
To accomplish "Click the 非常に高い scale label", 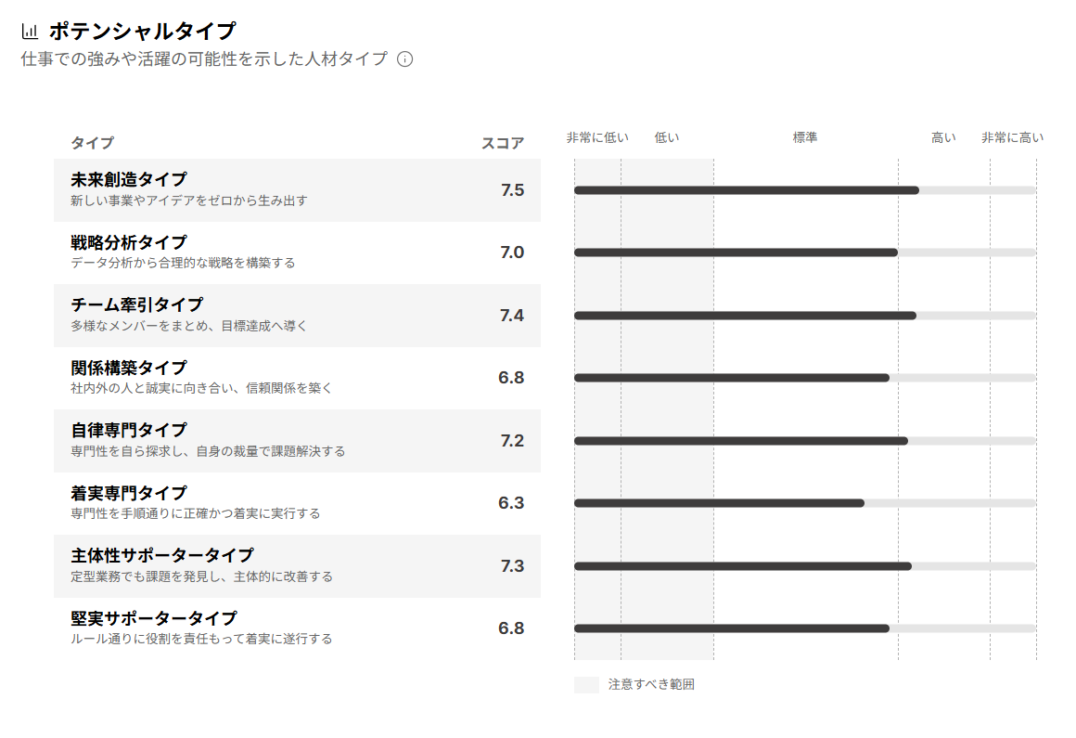I will coord(1012,138).
